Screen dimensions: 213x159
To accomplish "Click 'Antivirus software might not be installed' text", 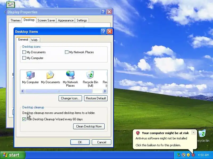I will 161,138.
